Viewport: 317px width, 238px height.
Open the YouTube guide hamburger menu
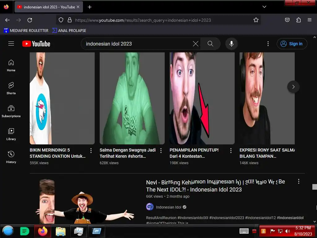[x=11, y=43]
